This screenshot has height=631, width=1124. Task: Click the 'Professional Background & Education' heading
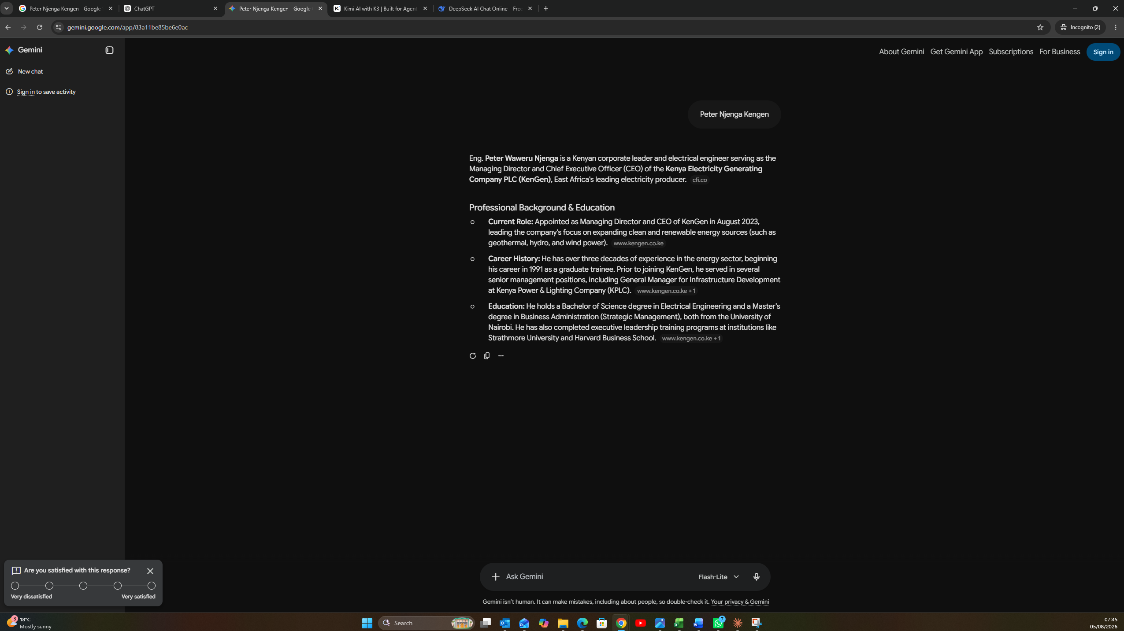click(542, 208)
